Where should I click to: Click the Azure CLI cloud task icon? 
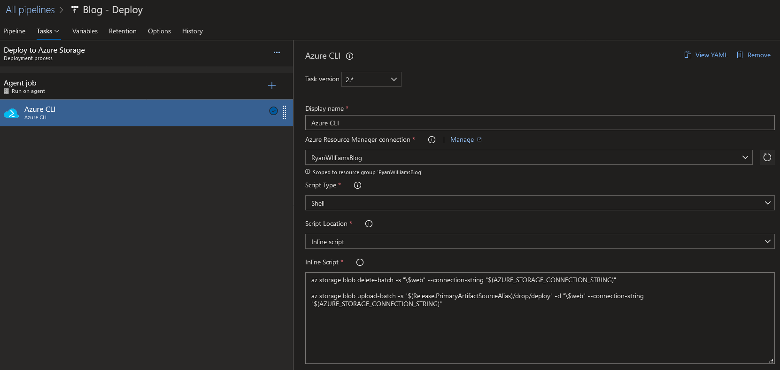click(x=11, y=113)
